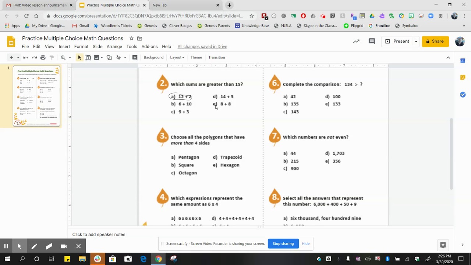The image size is (471, 265).
Task: Open the line type dropdown arrow
Action: 125,57
